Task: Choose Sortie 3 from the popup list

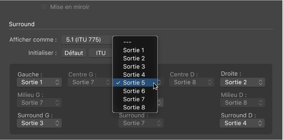Action: click(134, 67)
